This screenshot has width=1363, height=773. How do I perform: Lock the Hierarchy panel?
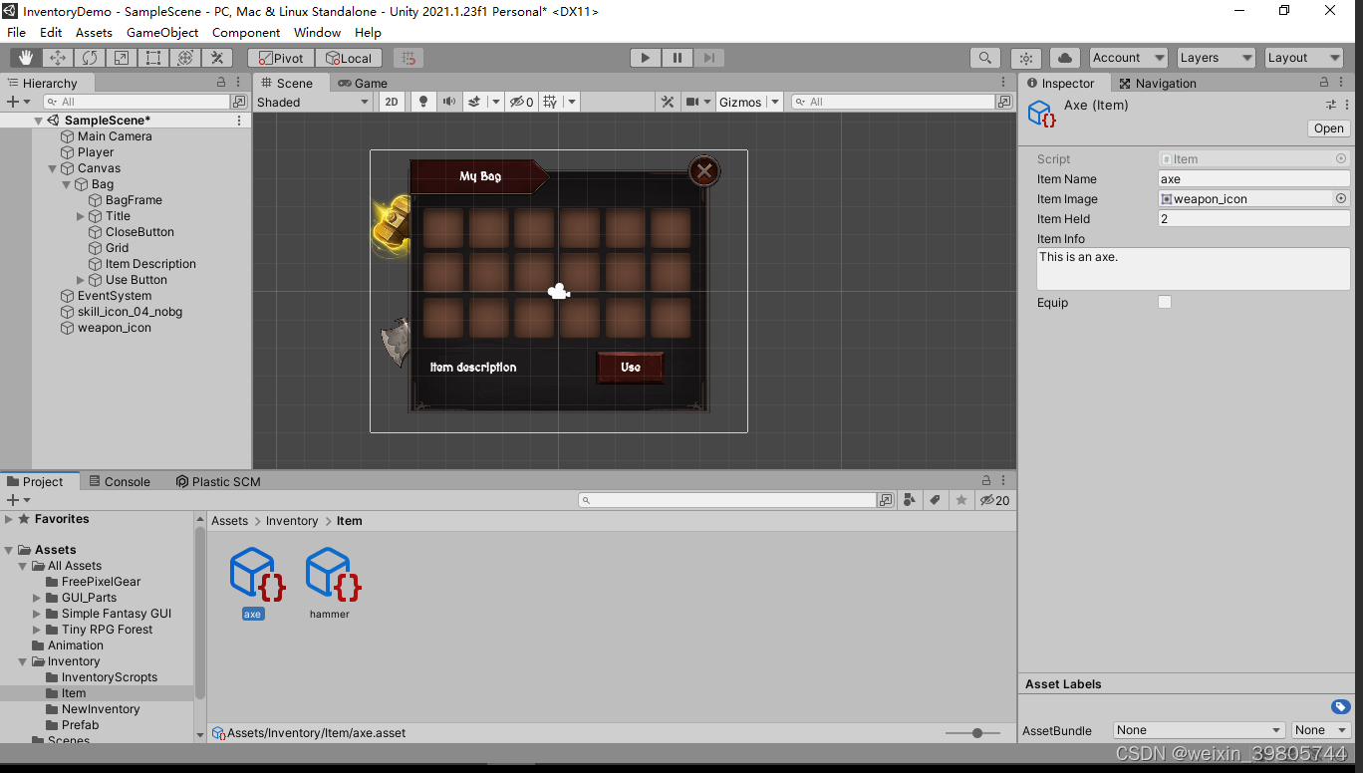[x=221, y=83]
